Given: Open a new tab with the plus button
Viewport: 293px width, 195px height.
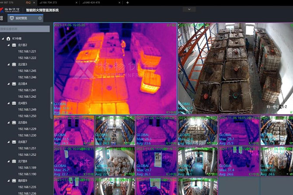Looking at the screenshot, I should point(127,3).
